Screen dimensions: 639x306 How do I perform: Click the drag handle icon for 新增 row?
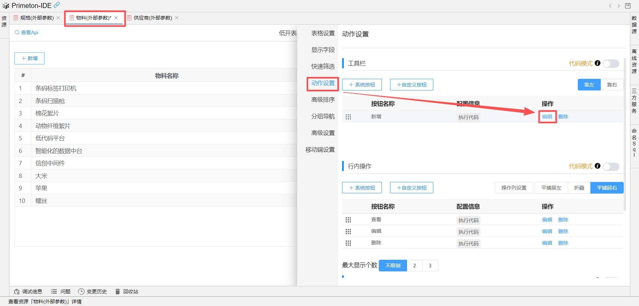pos(348,117)
